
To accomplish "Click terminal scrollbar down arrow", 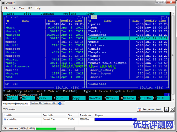I will [173, 99].
